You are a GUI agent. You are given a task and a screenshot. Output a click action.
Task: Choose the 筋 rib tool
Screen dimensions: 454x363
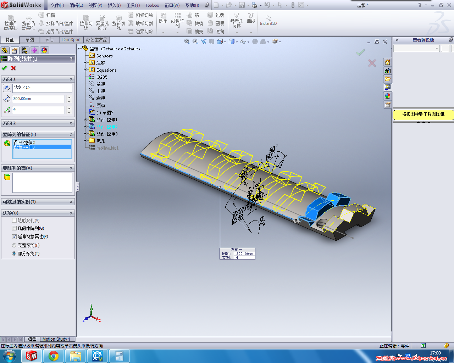pos(193,15)
